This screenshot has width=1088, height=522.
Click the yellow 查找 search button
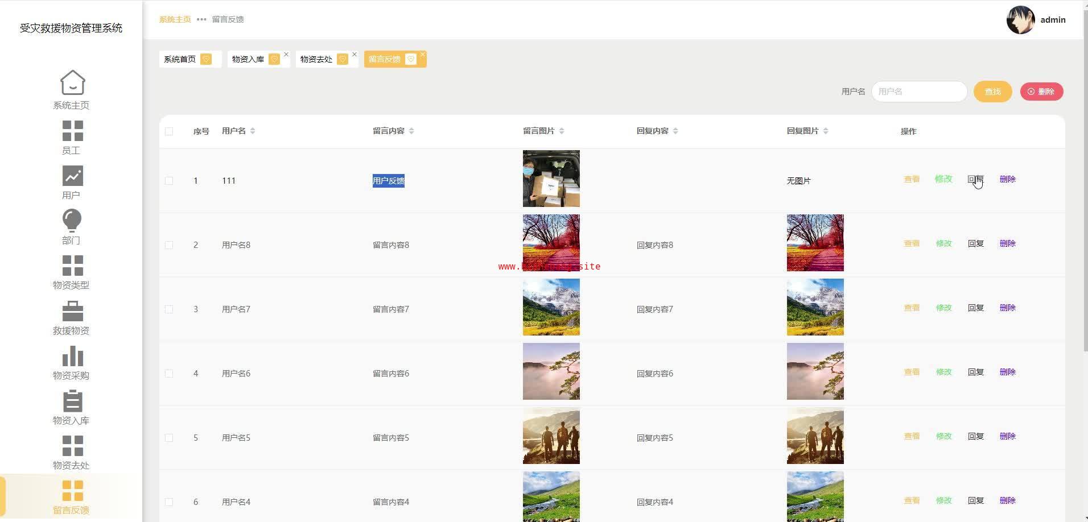(x=992, y=92)
